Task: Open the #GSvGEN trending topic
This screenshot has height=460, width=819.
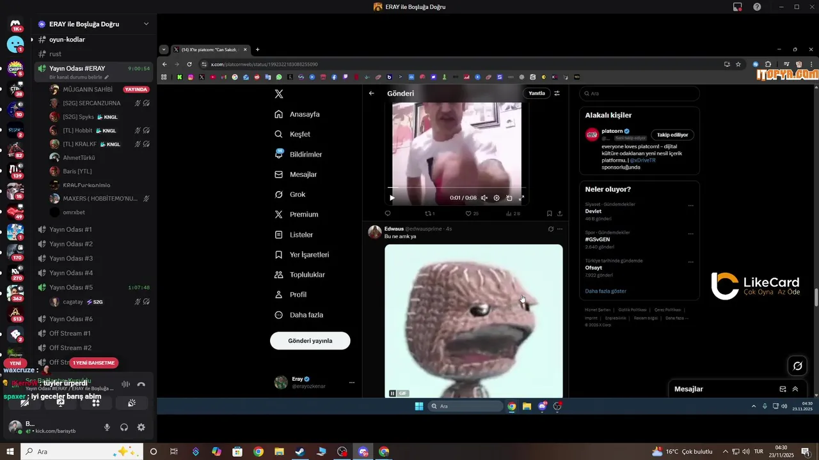Action: click(597, 239)
